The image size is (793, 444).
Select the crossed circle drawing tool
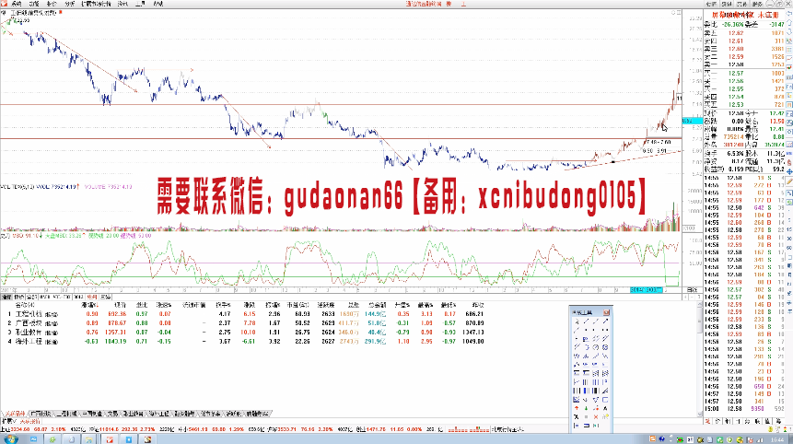pyautogui.click(x=605, y=347)
